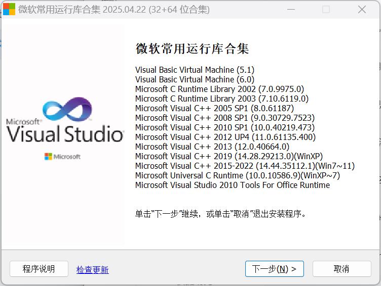The width and height of the screenshot is (381, 286).
Task: Click Microsoft Universal C Runtime entry
Action: (237, 175)
